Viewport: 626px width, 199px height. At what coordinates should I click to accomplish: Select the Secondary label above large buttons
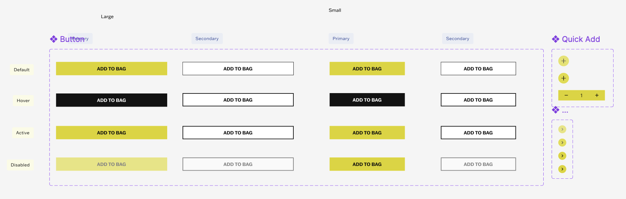pyautogui.click(x=207, y=38)
